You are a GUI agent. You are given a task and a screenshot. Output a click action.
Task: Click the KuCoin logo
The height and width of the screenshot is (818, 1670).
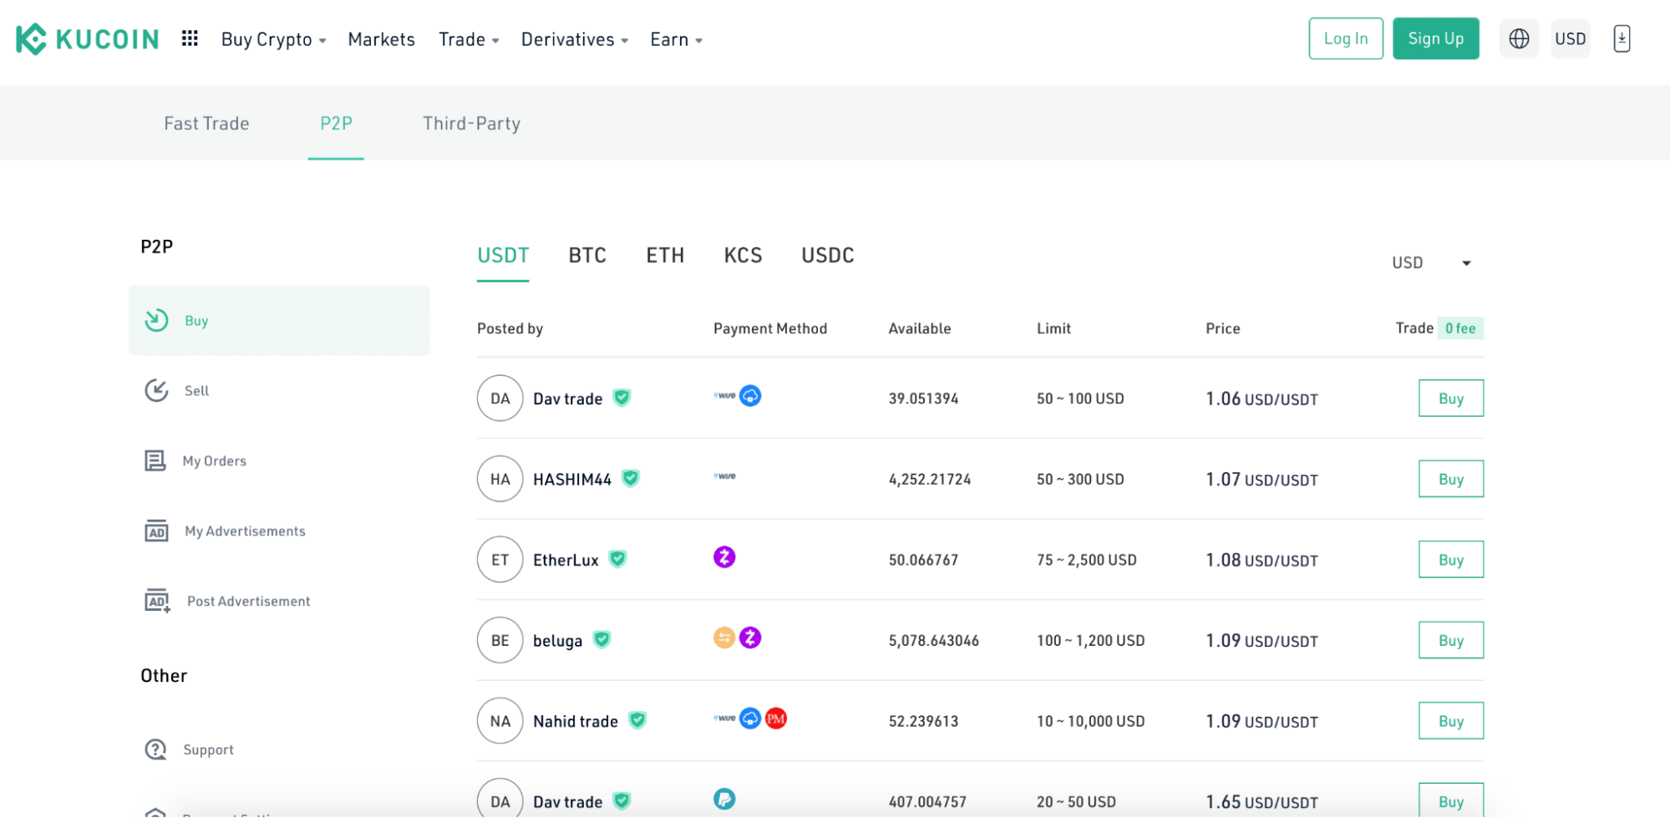tap(87, 39)
